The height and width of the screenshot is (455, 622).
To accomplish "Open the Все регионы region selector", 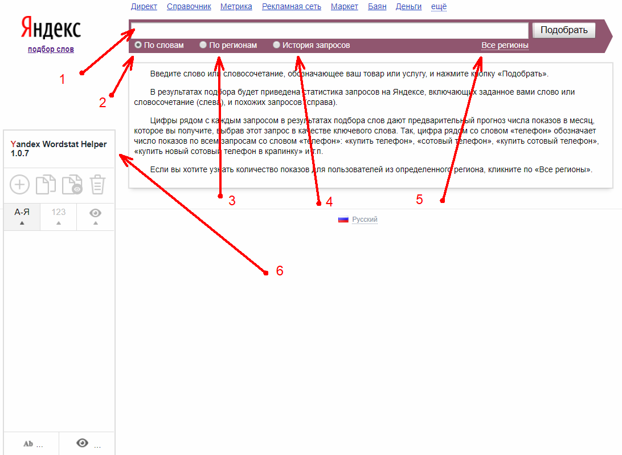I will click(505, 45).
